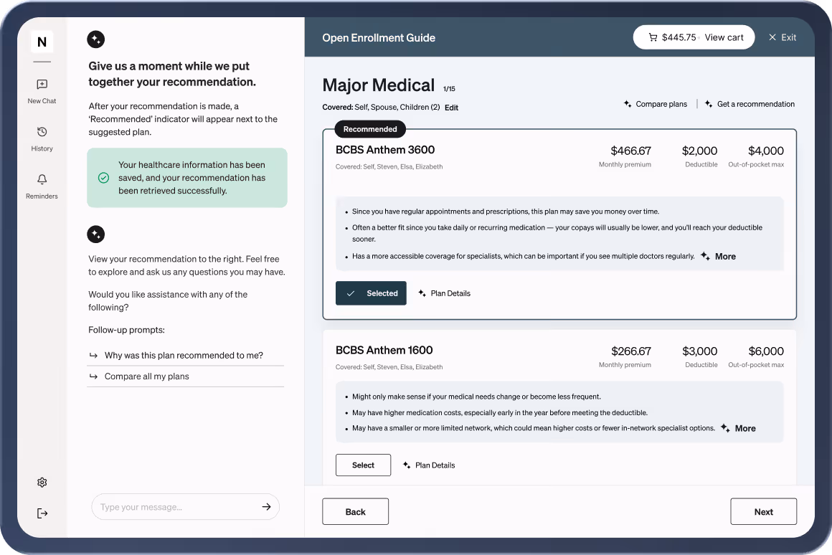Click sparkle icon next to Anthem 3600 More
This screenshot has width=832, height=555.
point(705,256)
